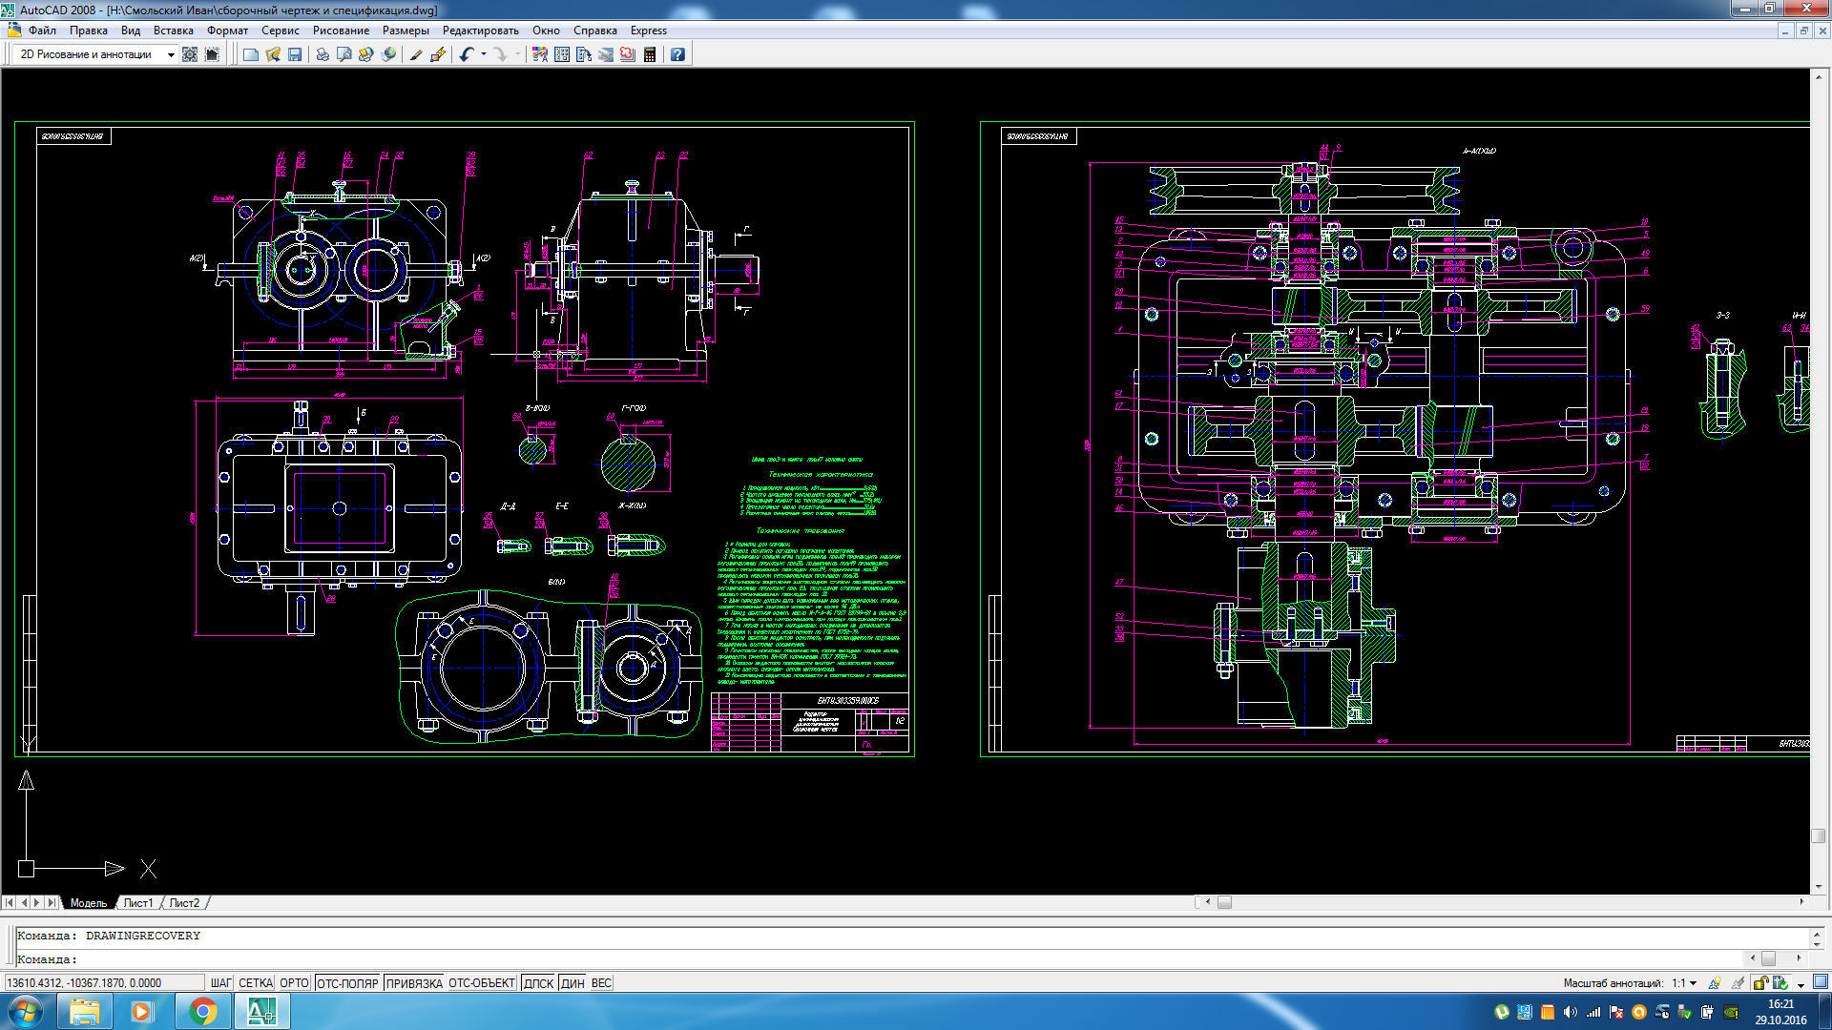Click My Workspace icon beside the gear
This screenshot has width=1832, height=1030.
point(212,54)
